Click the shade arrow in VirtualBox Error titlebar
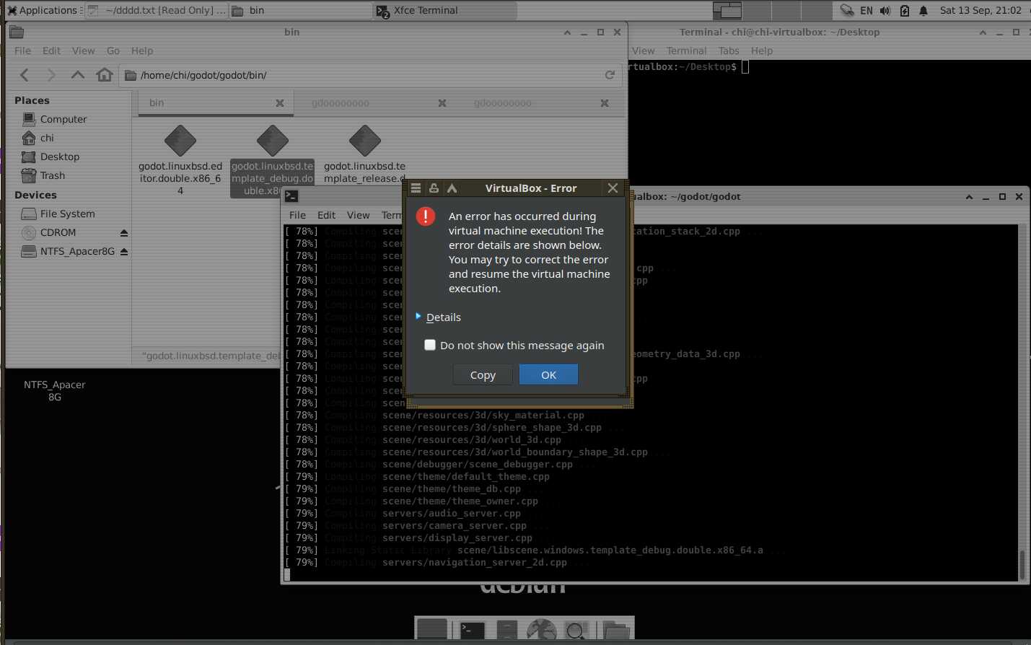 tap(452, 188)
